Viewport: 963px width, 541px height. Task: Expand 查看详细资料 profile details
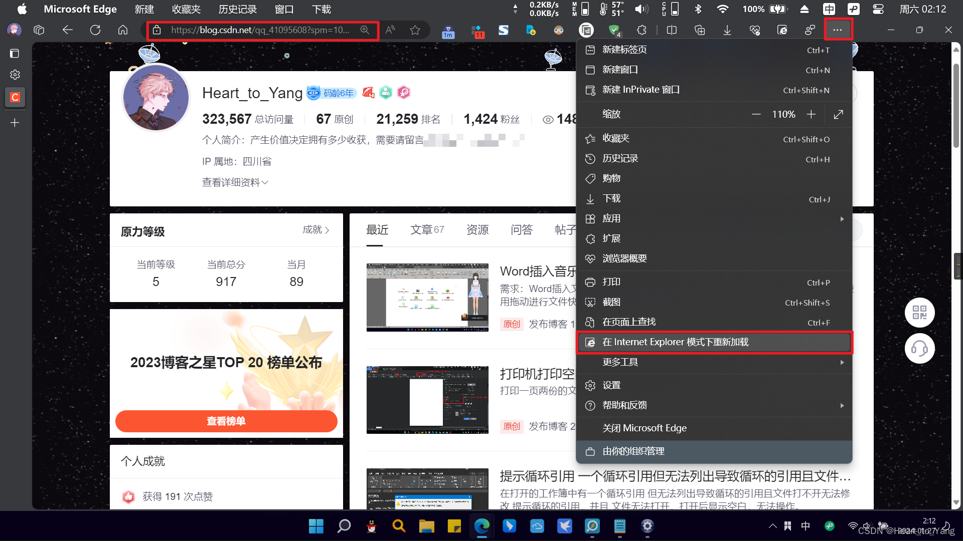235,182
